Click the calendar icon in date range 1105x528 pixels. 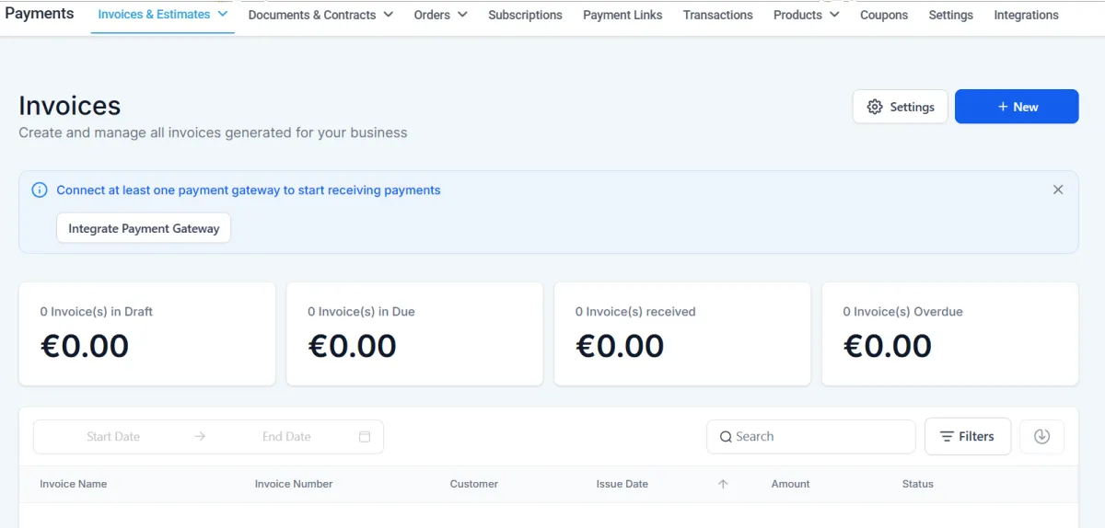pos(365,437)
